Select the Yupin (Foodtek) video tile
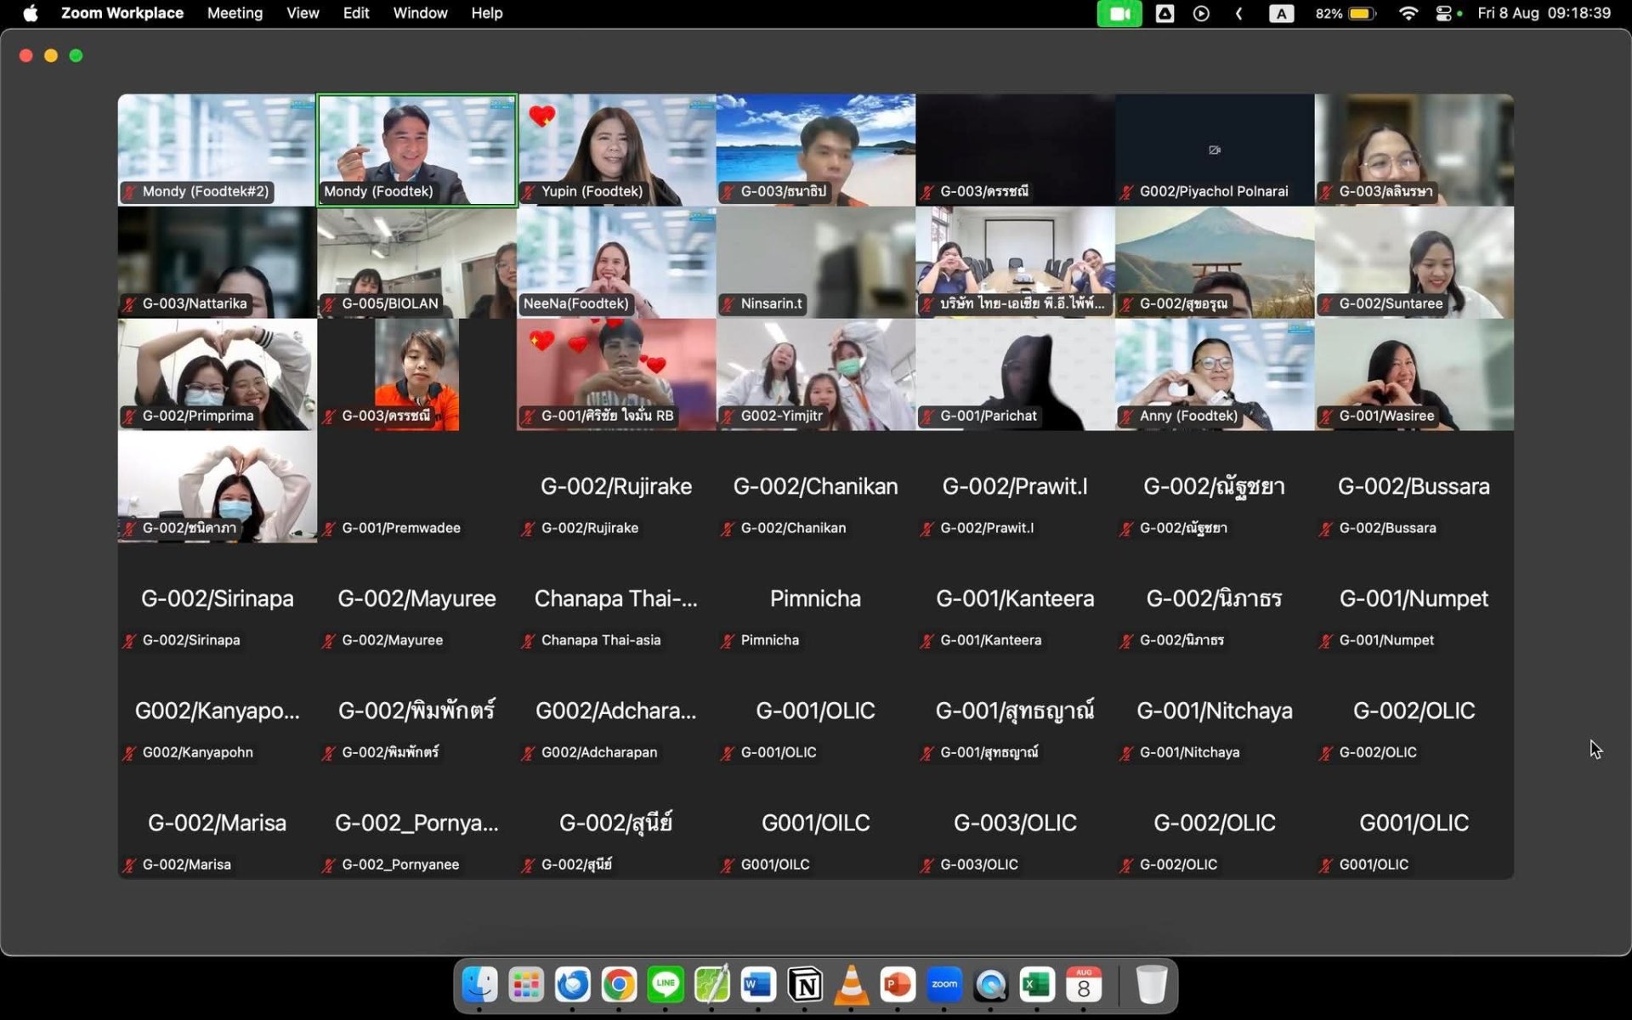 616,150
